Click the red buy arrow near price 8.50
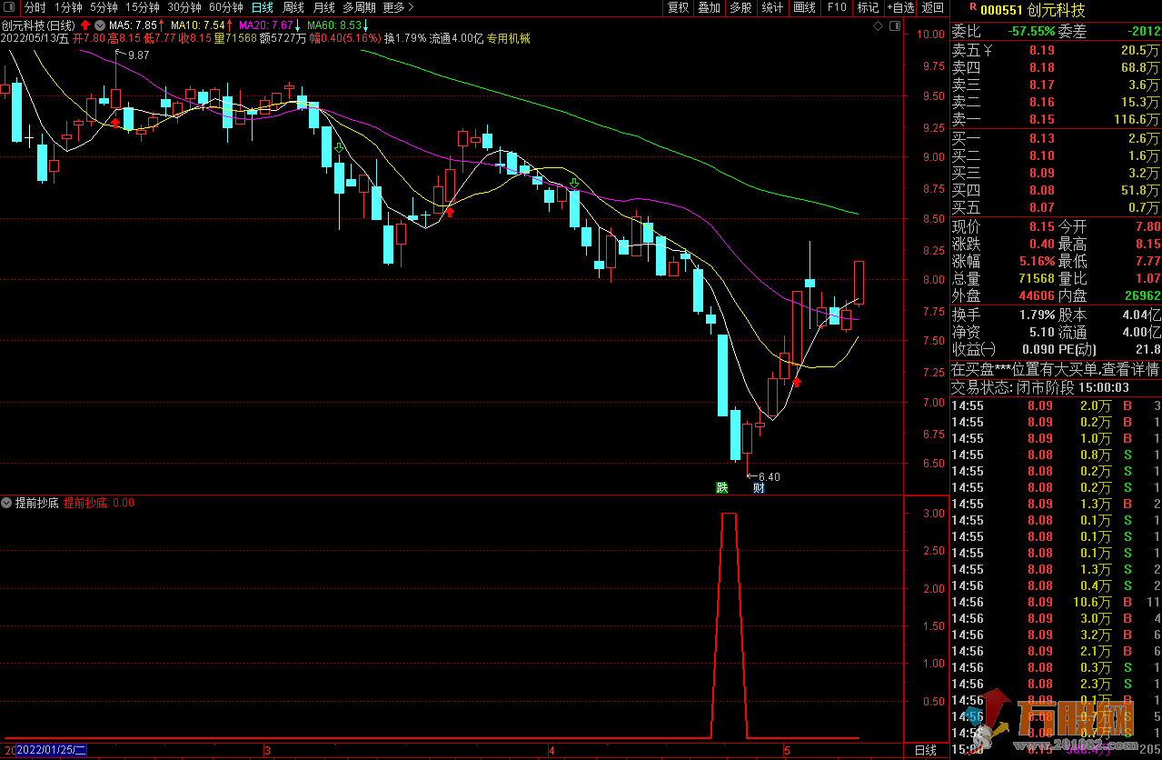Screen dimensions: 1162x760 pyautogui.click(x=449, y=212)
